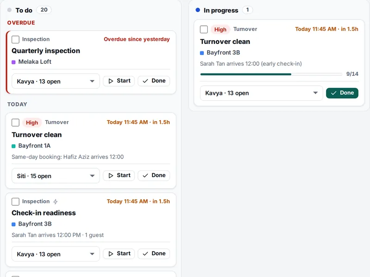Click the Melaka Loft property name

[x=35, y=62]
